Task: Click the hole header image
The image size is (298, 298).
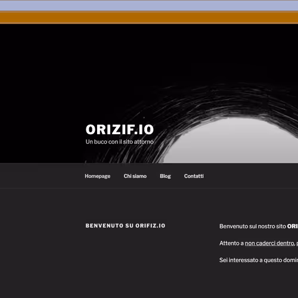Action: (149, 94)
